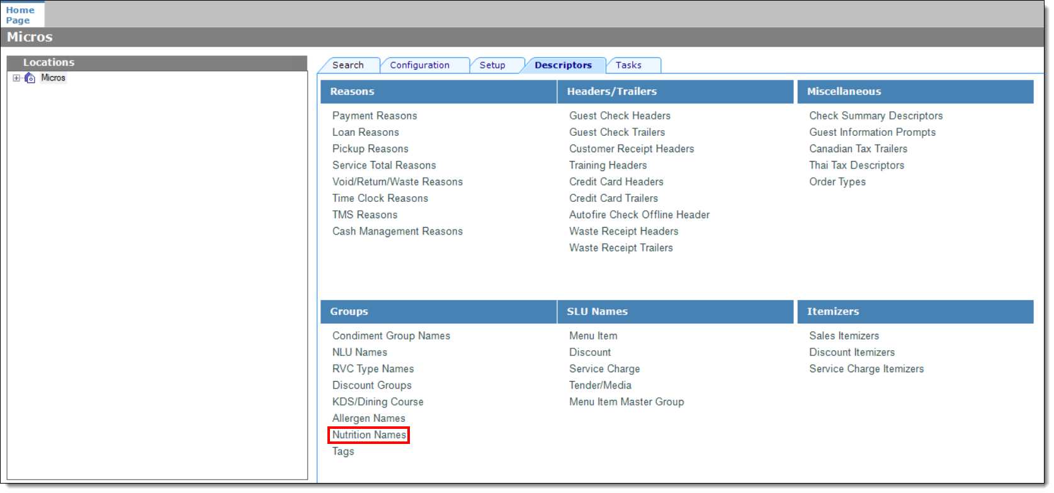Image resolution: width=1054 pixels, height=493 pixels.
Task: Open Sales Itemizers
Action: point(844,336)
